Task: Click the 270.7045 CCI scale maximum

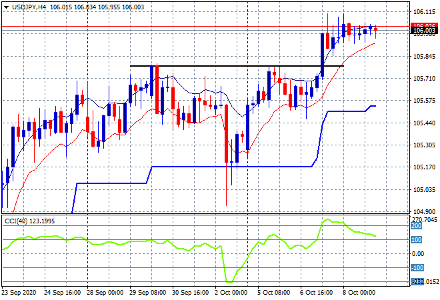Action: tap(425, 219)
